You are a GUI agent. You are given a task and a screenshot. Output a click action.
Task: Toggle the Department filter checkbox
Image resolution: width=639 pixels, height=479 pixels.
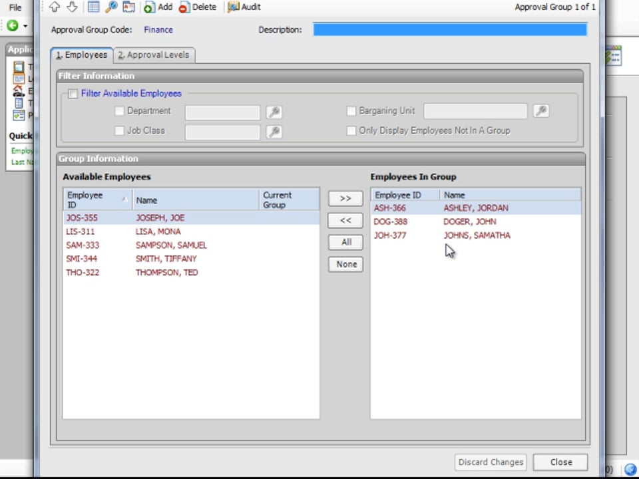120,111
